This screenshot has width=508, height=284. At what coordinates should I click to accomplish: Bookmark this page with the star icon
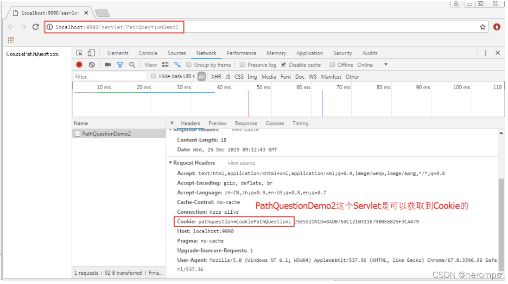click(483, 27)
